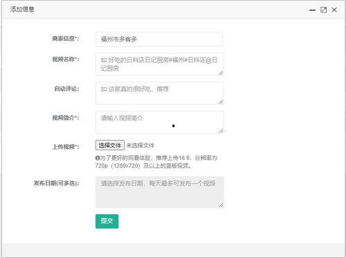This screenshot has width=346, height=258.
Task: Click the green 提交 button
Action: [107, 221]
